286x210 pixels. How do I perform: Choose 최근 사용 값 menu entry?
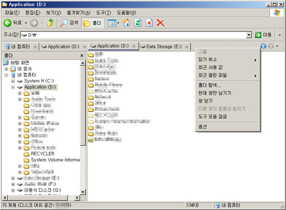click(227, 67)
